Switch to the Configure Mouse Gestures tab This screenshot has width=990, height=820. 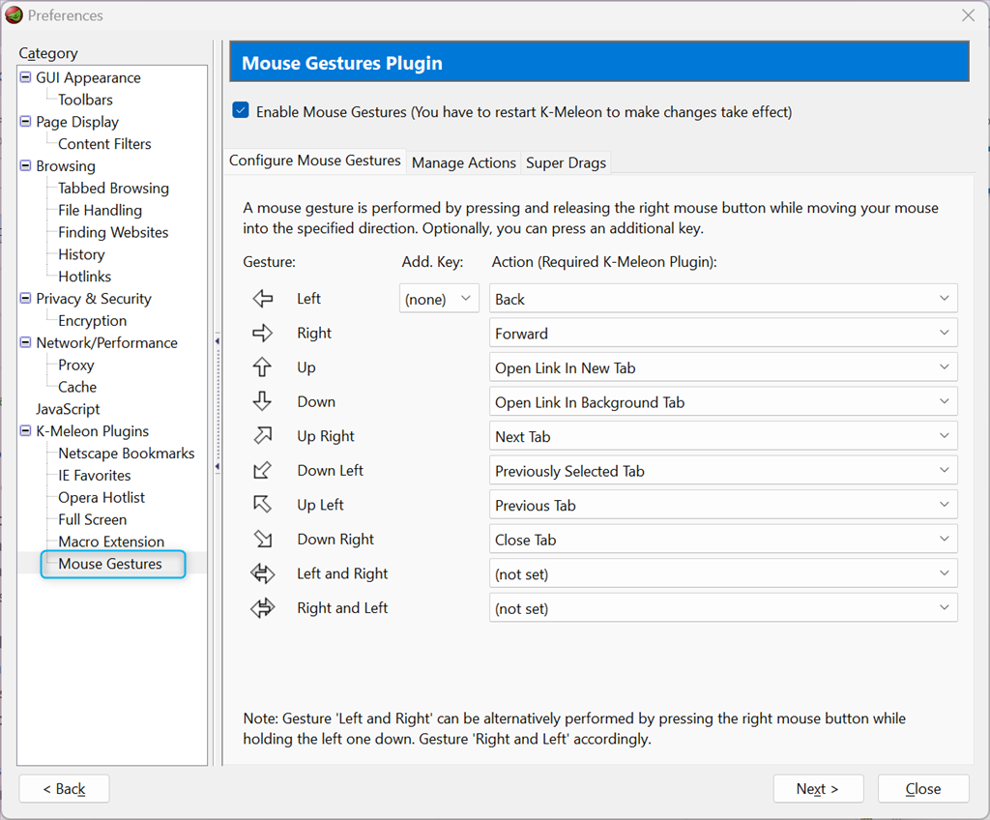tap(314, 161)
